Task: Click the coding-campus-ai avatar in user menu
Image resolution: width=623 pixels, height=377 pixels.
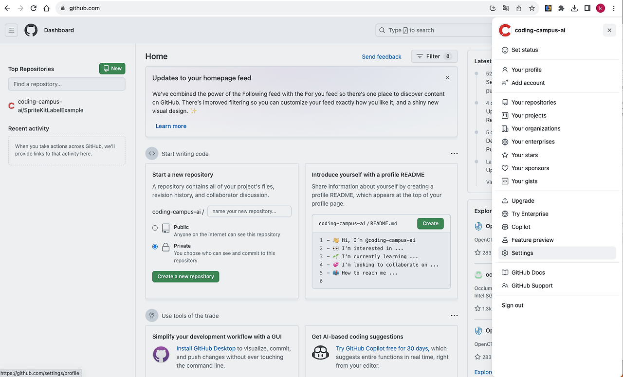Action: (505, 30)
